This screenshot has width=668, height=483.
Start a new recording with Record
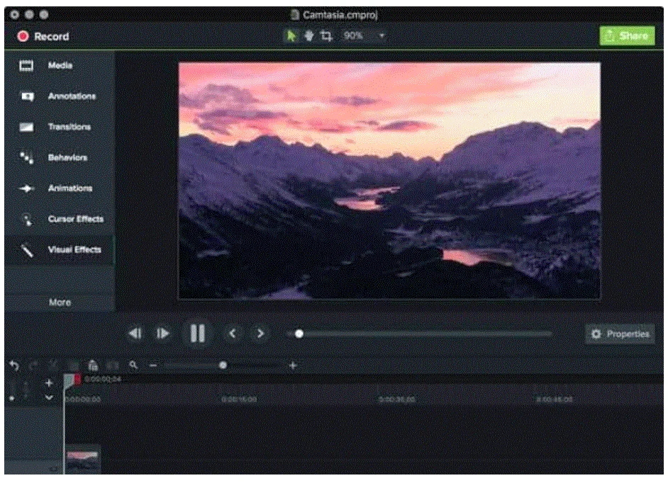(43, 37)
